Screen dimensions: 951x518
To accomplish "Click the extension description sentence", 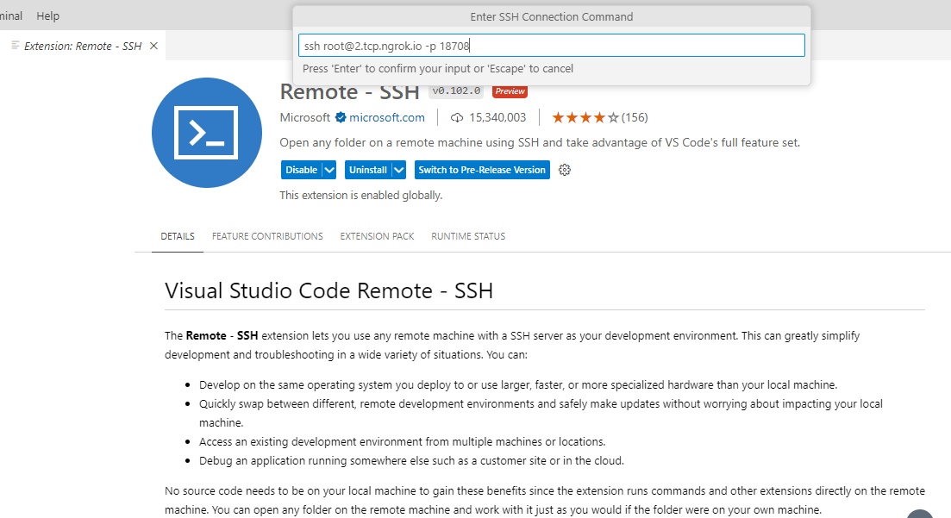I will coord(540,142).
